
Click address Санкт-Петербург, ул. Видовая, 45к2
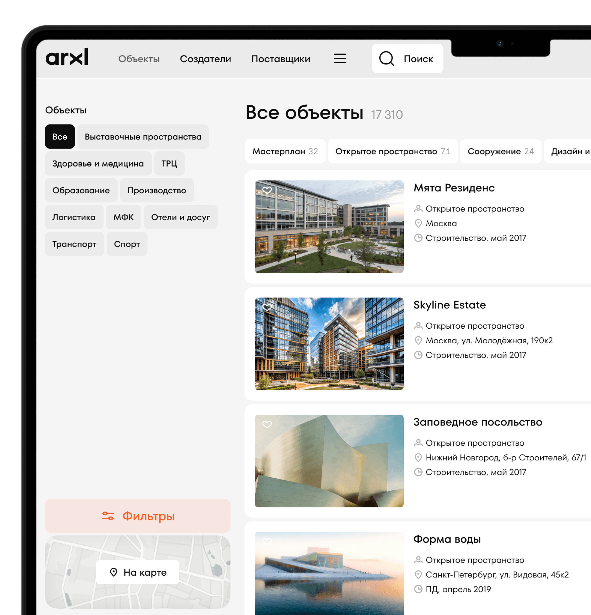pyautogui.click(x=497, y=575)
